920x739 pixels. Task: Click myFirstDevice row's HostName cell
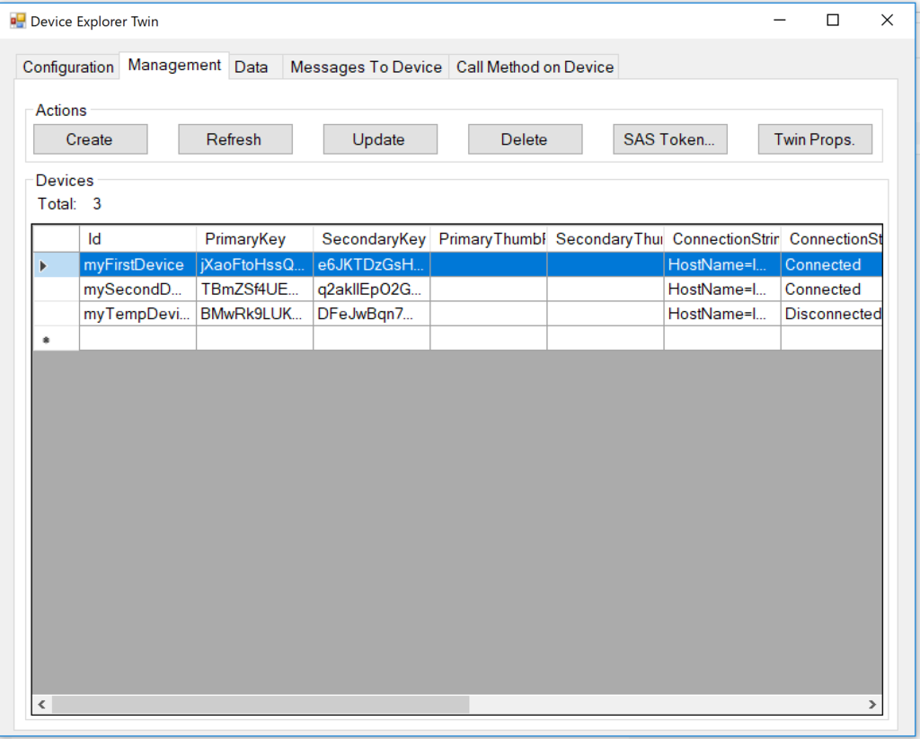pyautogui.click(x=722, y=264)
